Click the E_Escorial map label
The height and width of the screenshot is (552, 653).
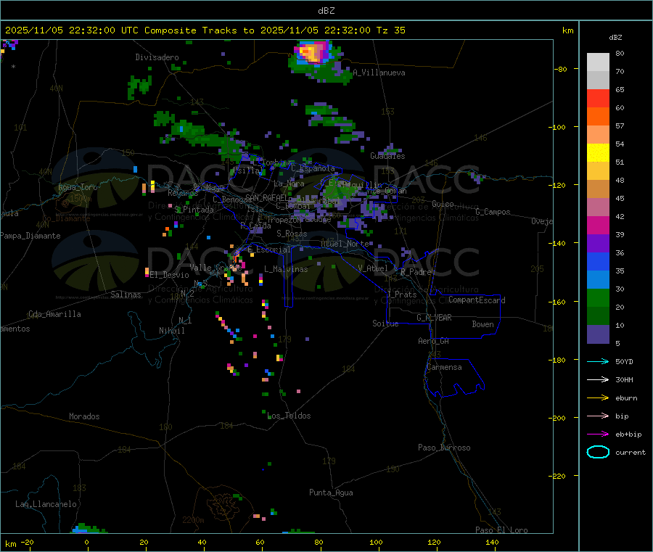(268, 250)
